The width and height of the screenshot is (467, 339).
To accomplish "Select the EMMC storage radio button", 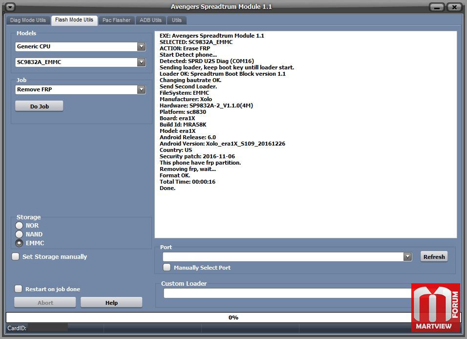I will 19,243.
